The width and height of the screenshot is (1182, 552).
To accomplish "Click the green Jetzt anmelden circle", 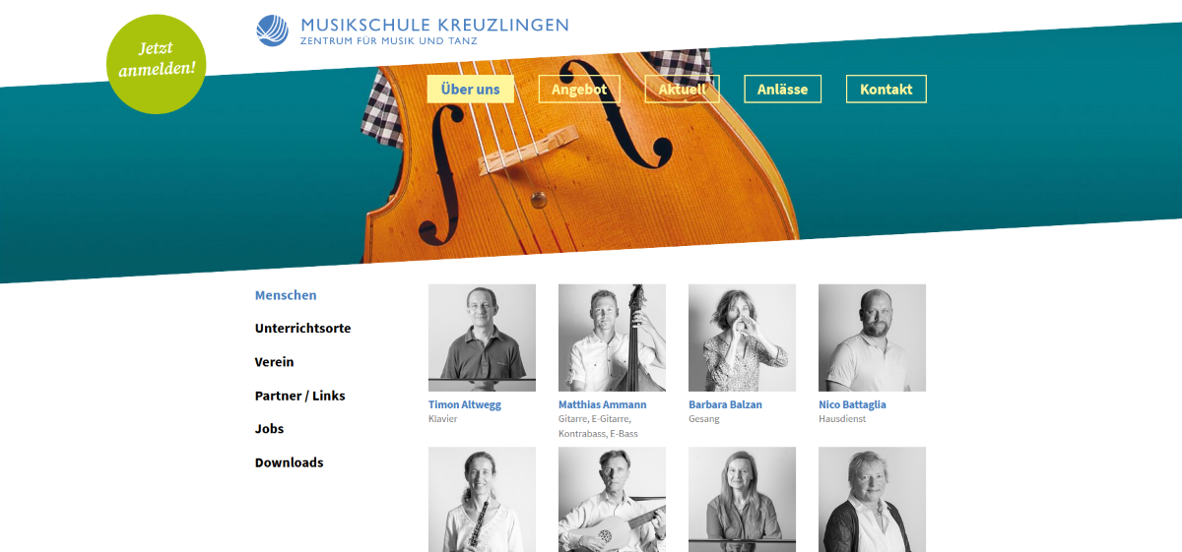I will [157, 63].
